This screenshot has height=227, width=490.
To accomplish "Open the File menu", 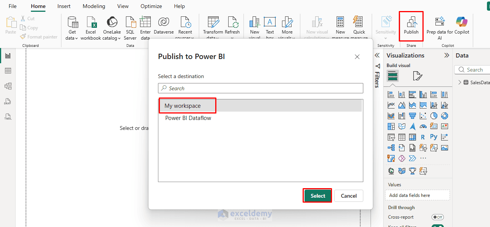I will pyautogui.click(x=13, y=6).
